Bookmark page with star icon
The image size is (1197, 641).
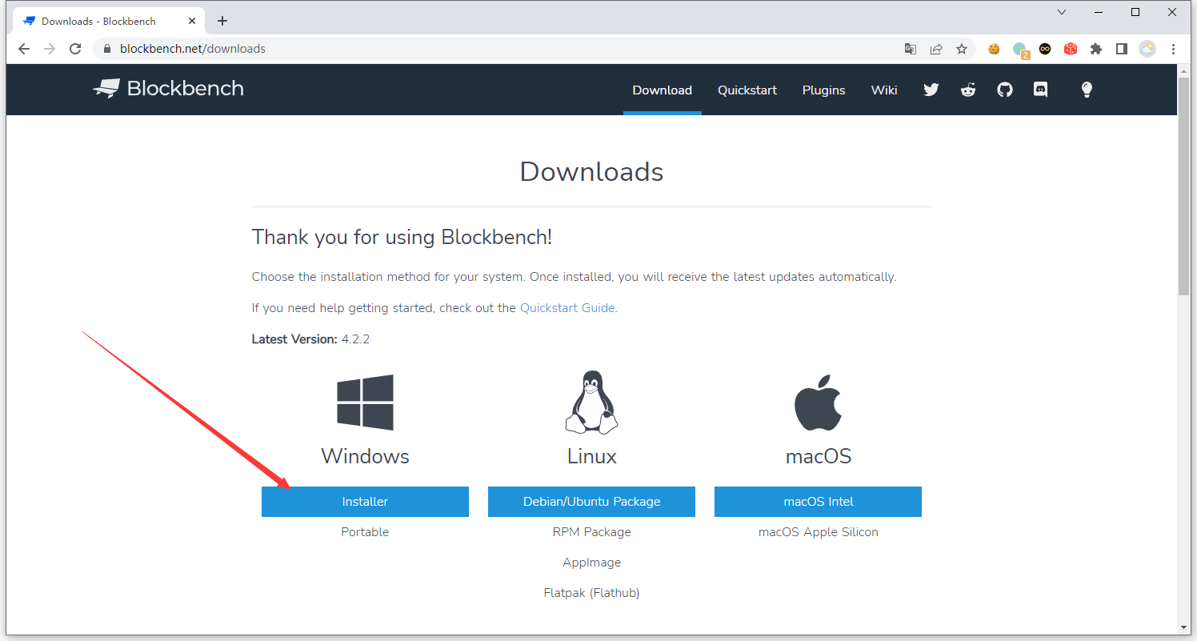pyautogui.click(x=962, y=49)
